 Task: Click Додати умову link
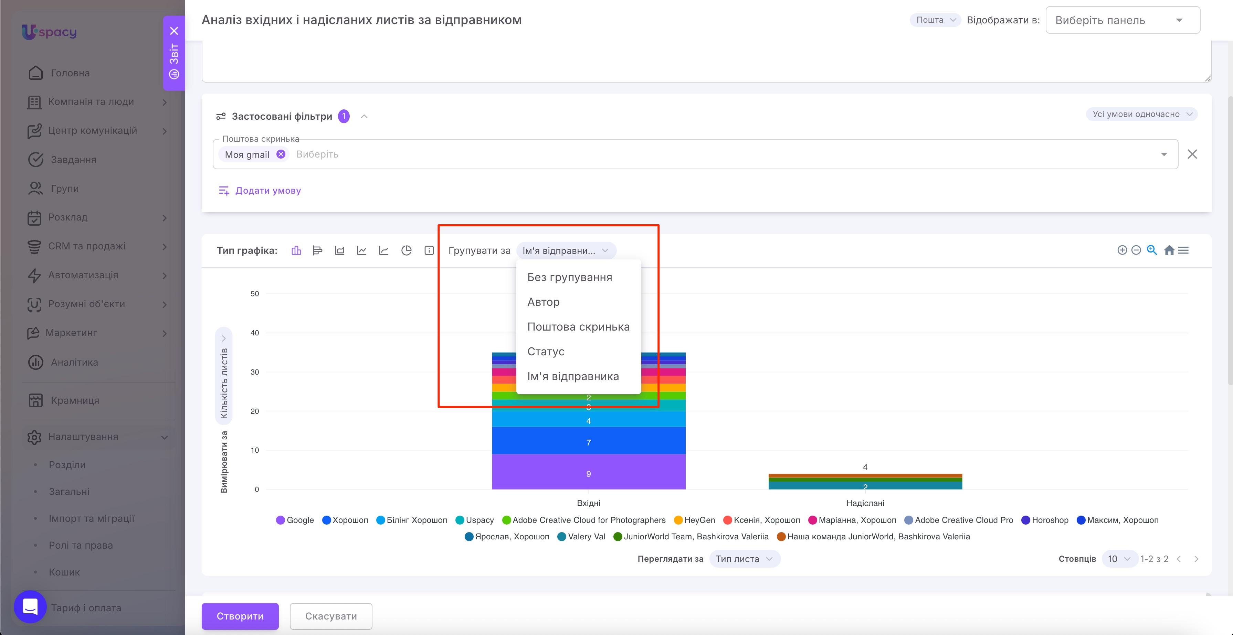coord(260,190)
